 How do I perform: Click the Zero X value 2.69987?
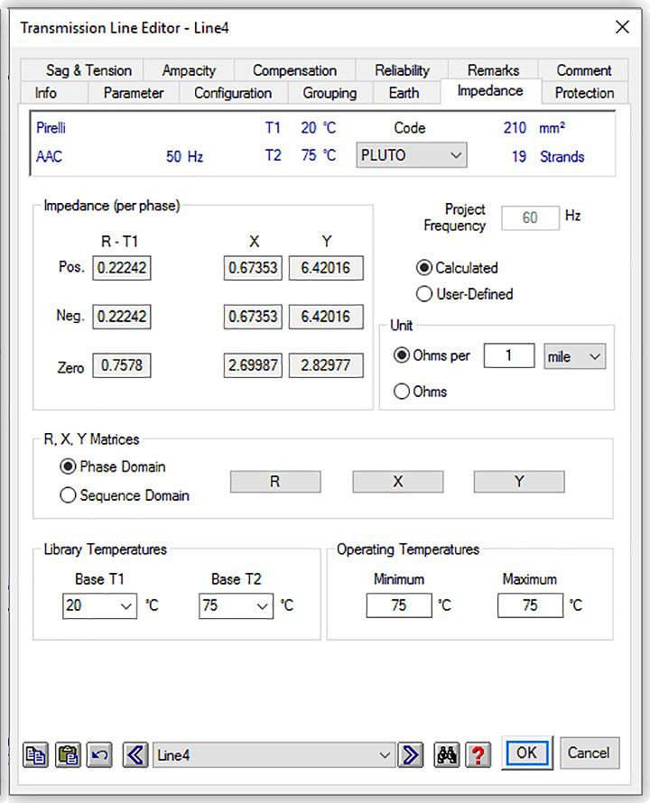point(253,365)
